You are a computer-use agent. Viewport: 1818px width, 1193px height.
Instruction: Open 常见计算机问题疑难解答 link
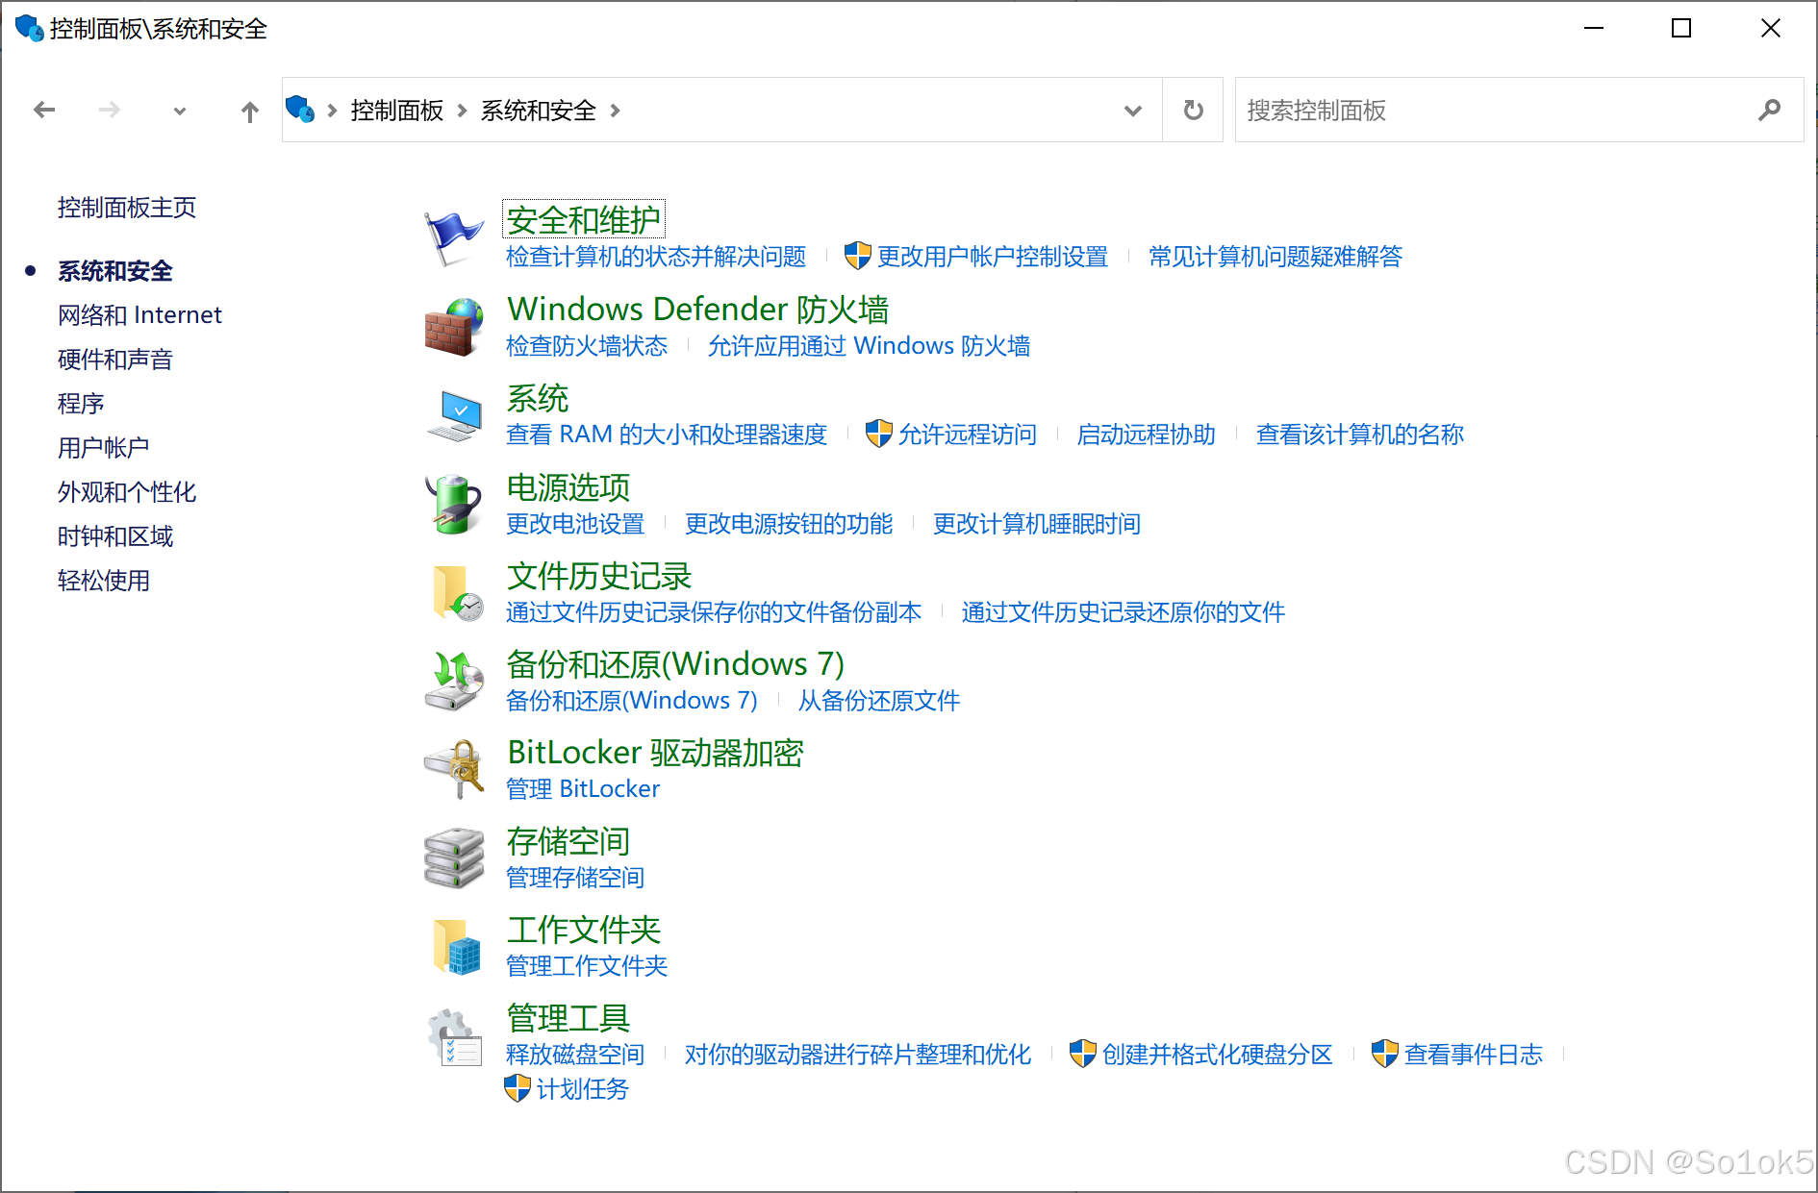coord(1275,257)
